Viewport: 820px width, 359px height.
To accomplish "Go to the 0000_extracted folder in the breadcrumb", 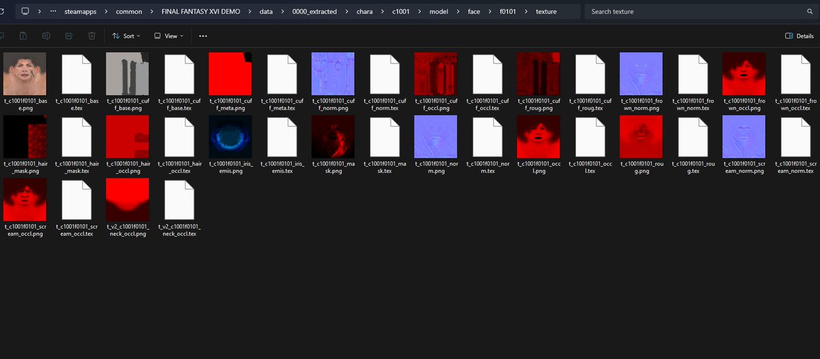I will click(314, 12).
